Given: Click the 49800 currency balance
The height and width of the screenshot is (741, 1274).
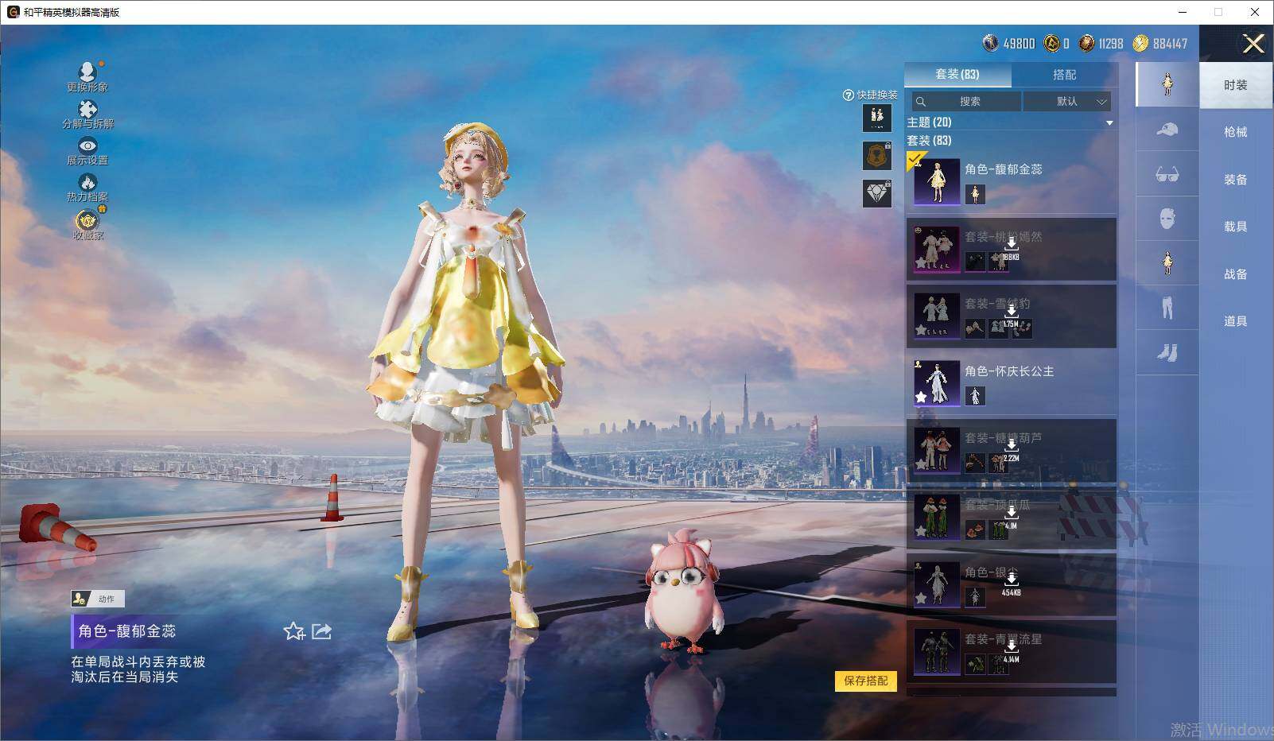Looking at the screenshot, I should (x=1009, y=44).
